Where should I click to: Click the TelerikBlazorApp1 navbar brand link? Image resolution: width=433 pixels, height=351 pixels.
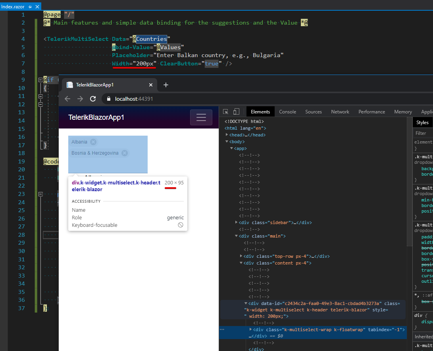[96, 117]
